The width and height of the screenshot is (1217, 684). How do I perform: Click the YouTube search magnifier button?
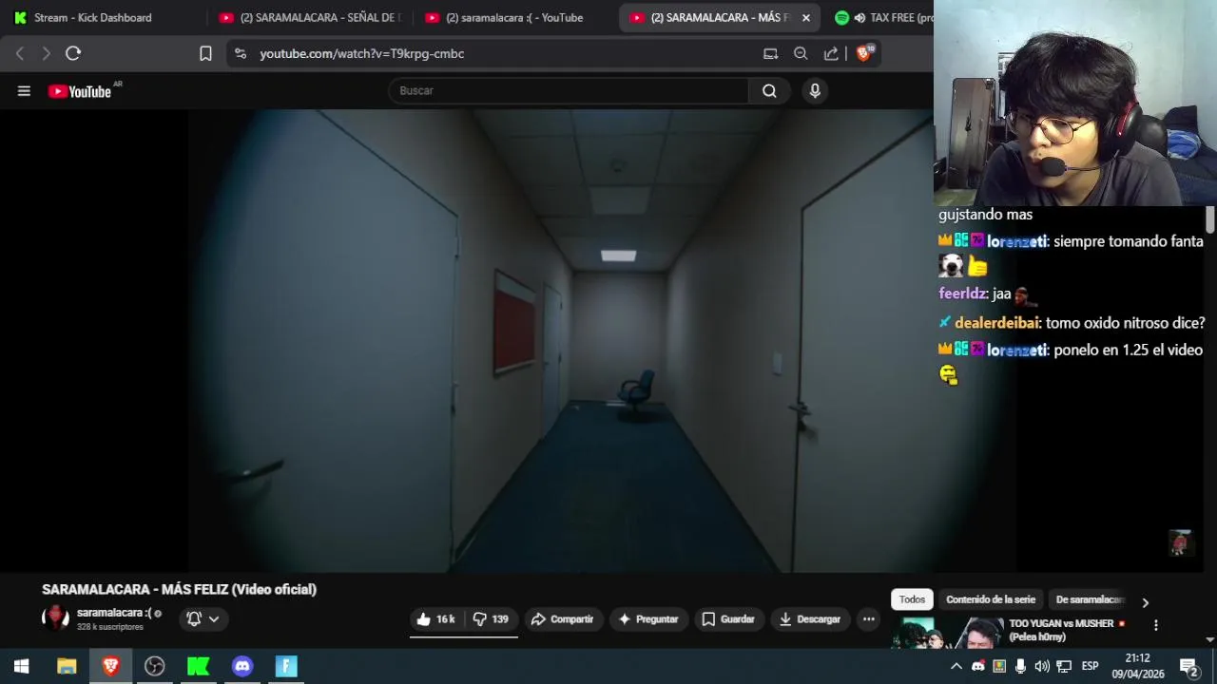[x=769, y=91]
